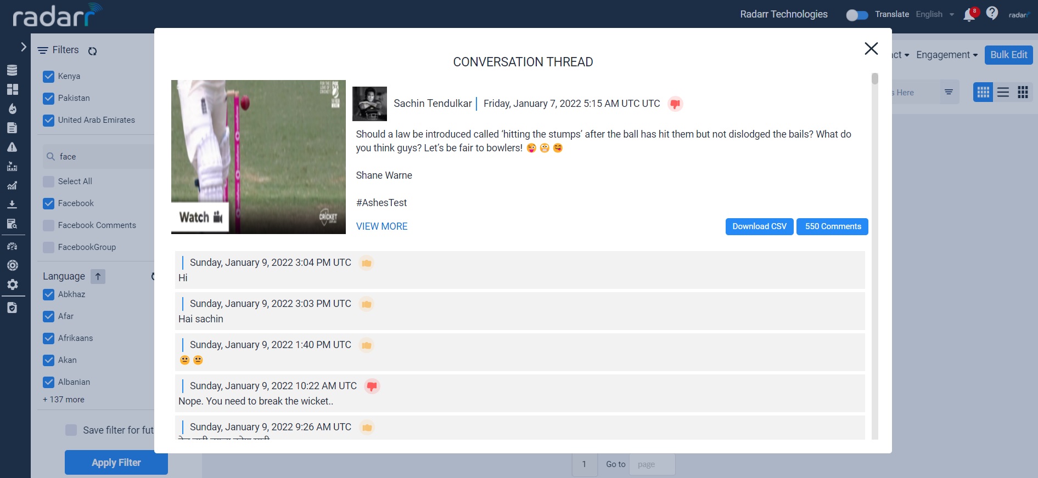Open the help question mark icon
The image size is (1038, 478).
[x=992, y=13]
